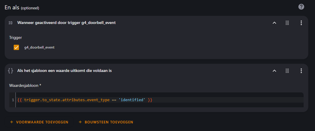Click the plus icon beside Bouwsteen toevoegen
This screenshot has width=315, height=131.
coord(80,122)
